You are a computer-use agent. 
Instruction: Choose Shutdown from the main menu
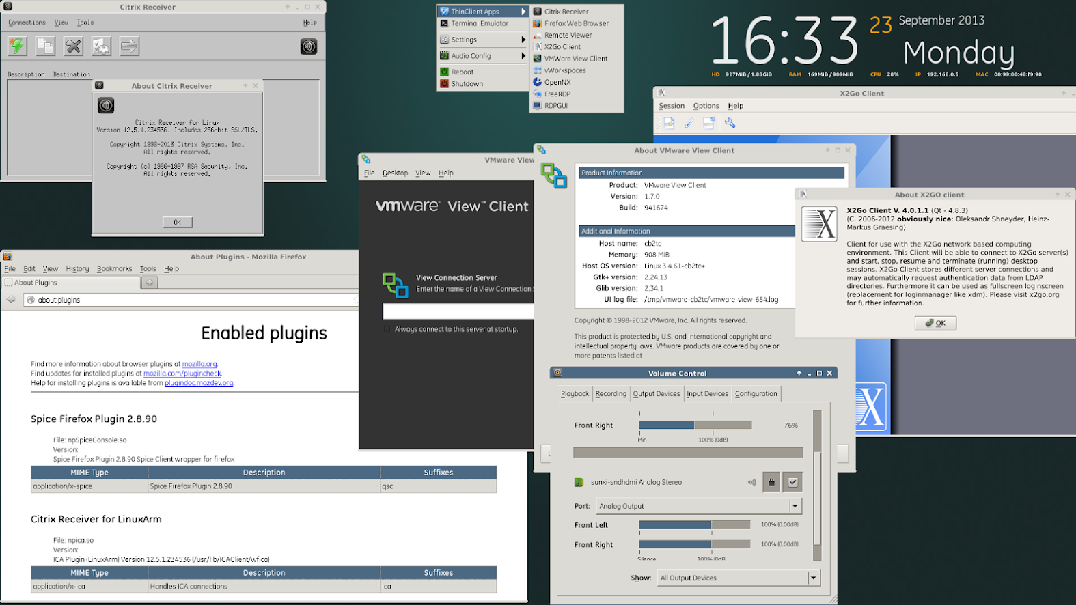point(483,84)
